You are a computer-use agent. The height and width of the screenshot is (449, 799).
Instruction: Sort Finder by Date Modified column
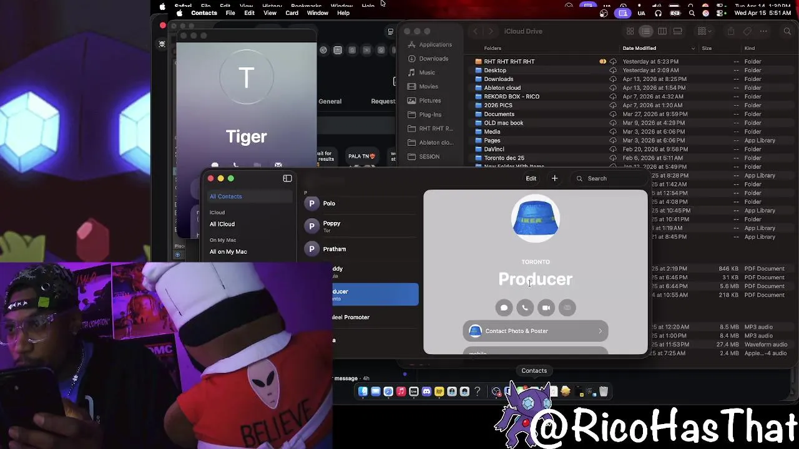point(658,48)
